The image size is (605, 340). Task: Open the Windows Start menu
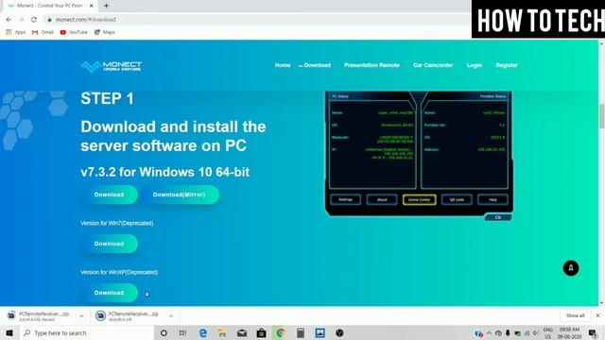coord(9,332)
